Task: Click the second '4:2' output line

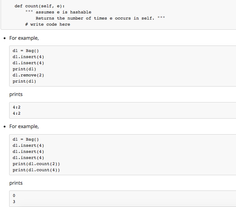Action: coord(17,113)
